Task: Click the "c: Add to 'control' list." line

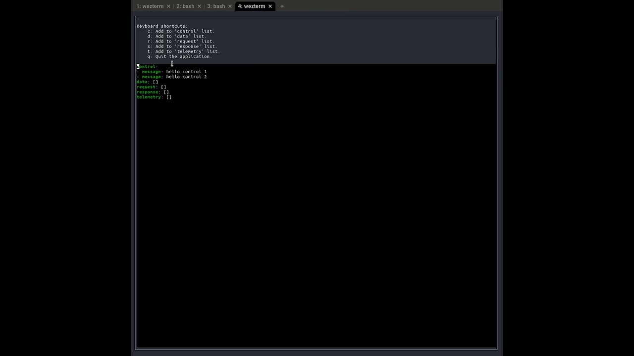Action: (181, 31)
